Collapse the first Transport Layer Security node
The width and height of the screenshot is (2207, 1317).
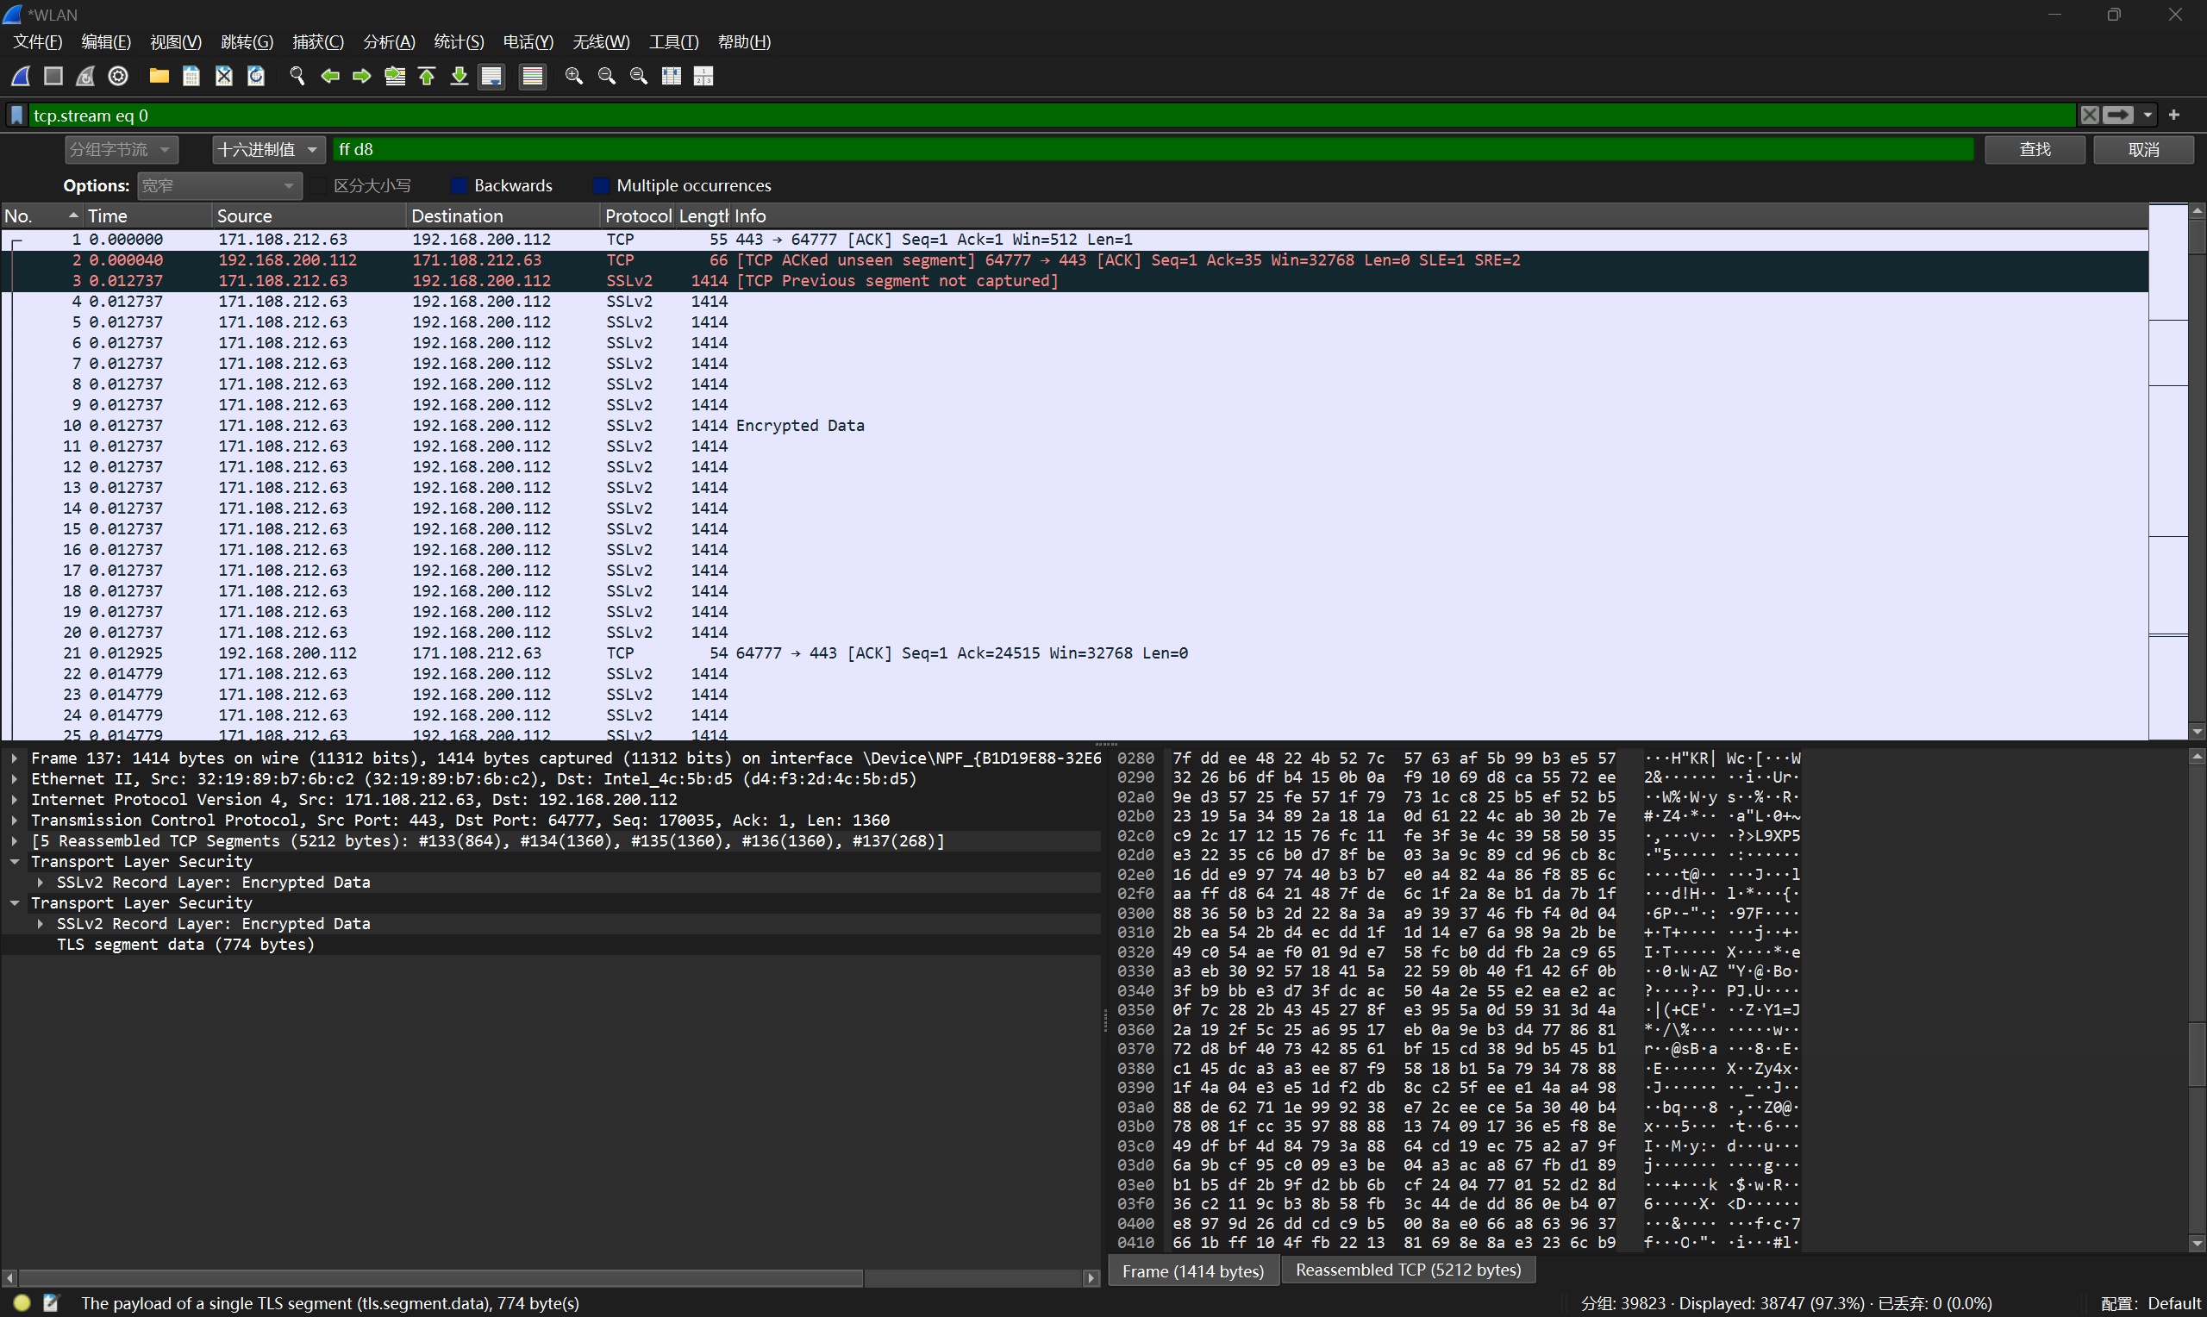coord(15,862)
